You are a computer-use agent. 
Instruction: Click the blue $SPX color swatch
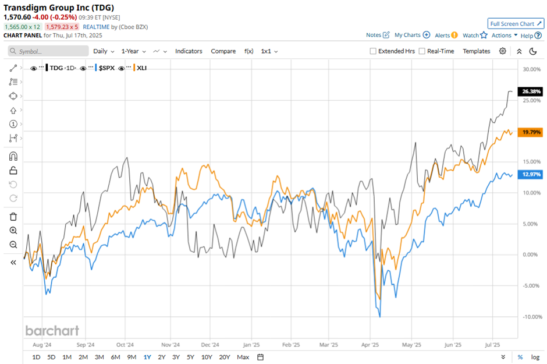click(96, 68)
